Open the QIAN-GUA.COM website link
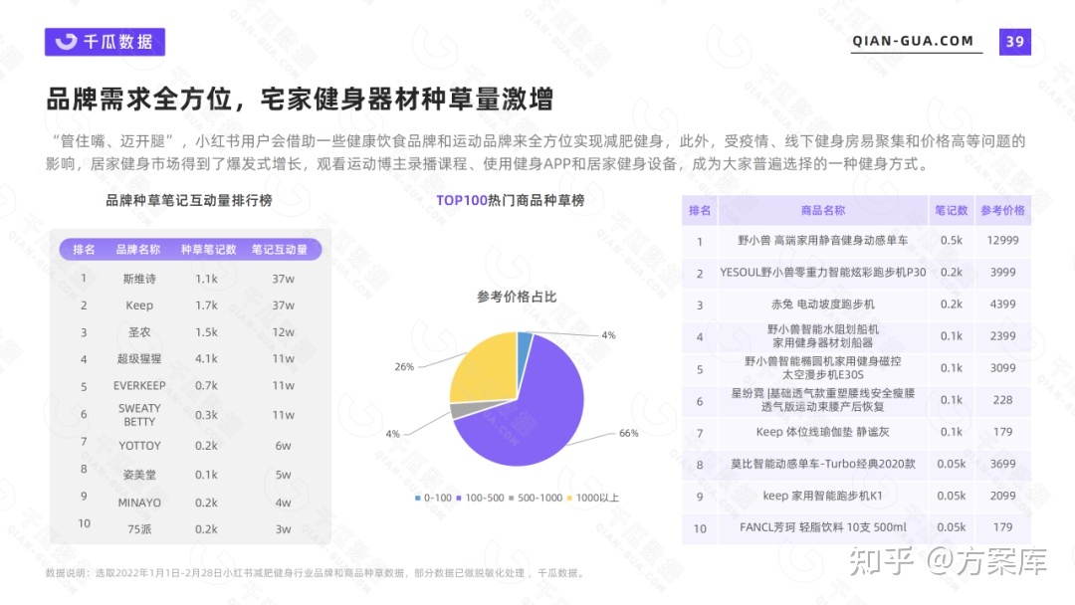The height and width of the screenshot is (605, 1075). pos(912,41)
